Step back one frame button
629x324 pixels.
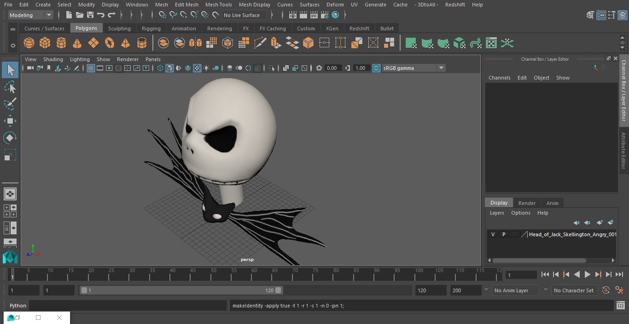pos(555,274)
